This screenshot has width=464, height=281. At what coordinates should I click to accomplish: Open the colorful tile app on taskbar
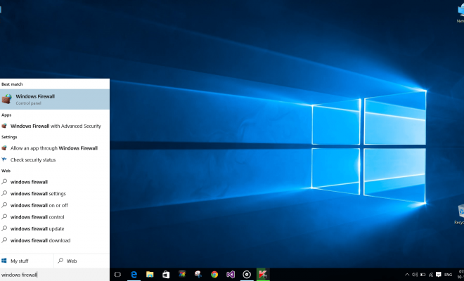pos(182,275)
